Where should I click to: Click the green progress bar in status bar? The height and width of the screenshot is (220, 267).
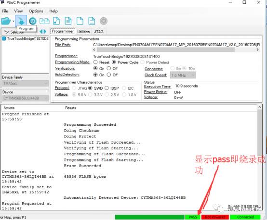[149, 217]
